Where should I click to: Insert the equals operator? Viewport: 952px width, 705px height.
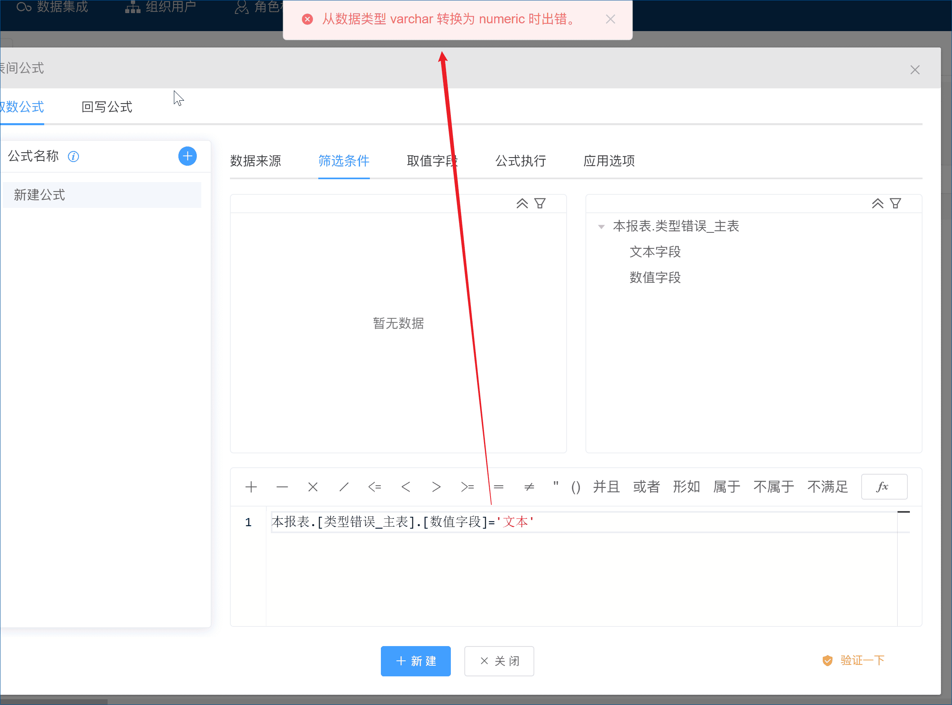point(498,487)
